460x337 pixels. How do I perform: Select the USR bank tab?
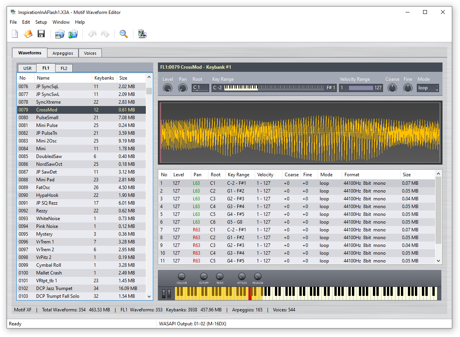click(27, 68)
